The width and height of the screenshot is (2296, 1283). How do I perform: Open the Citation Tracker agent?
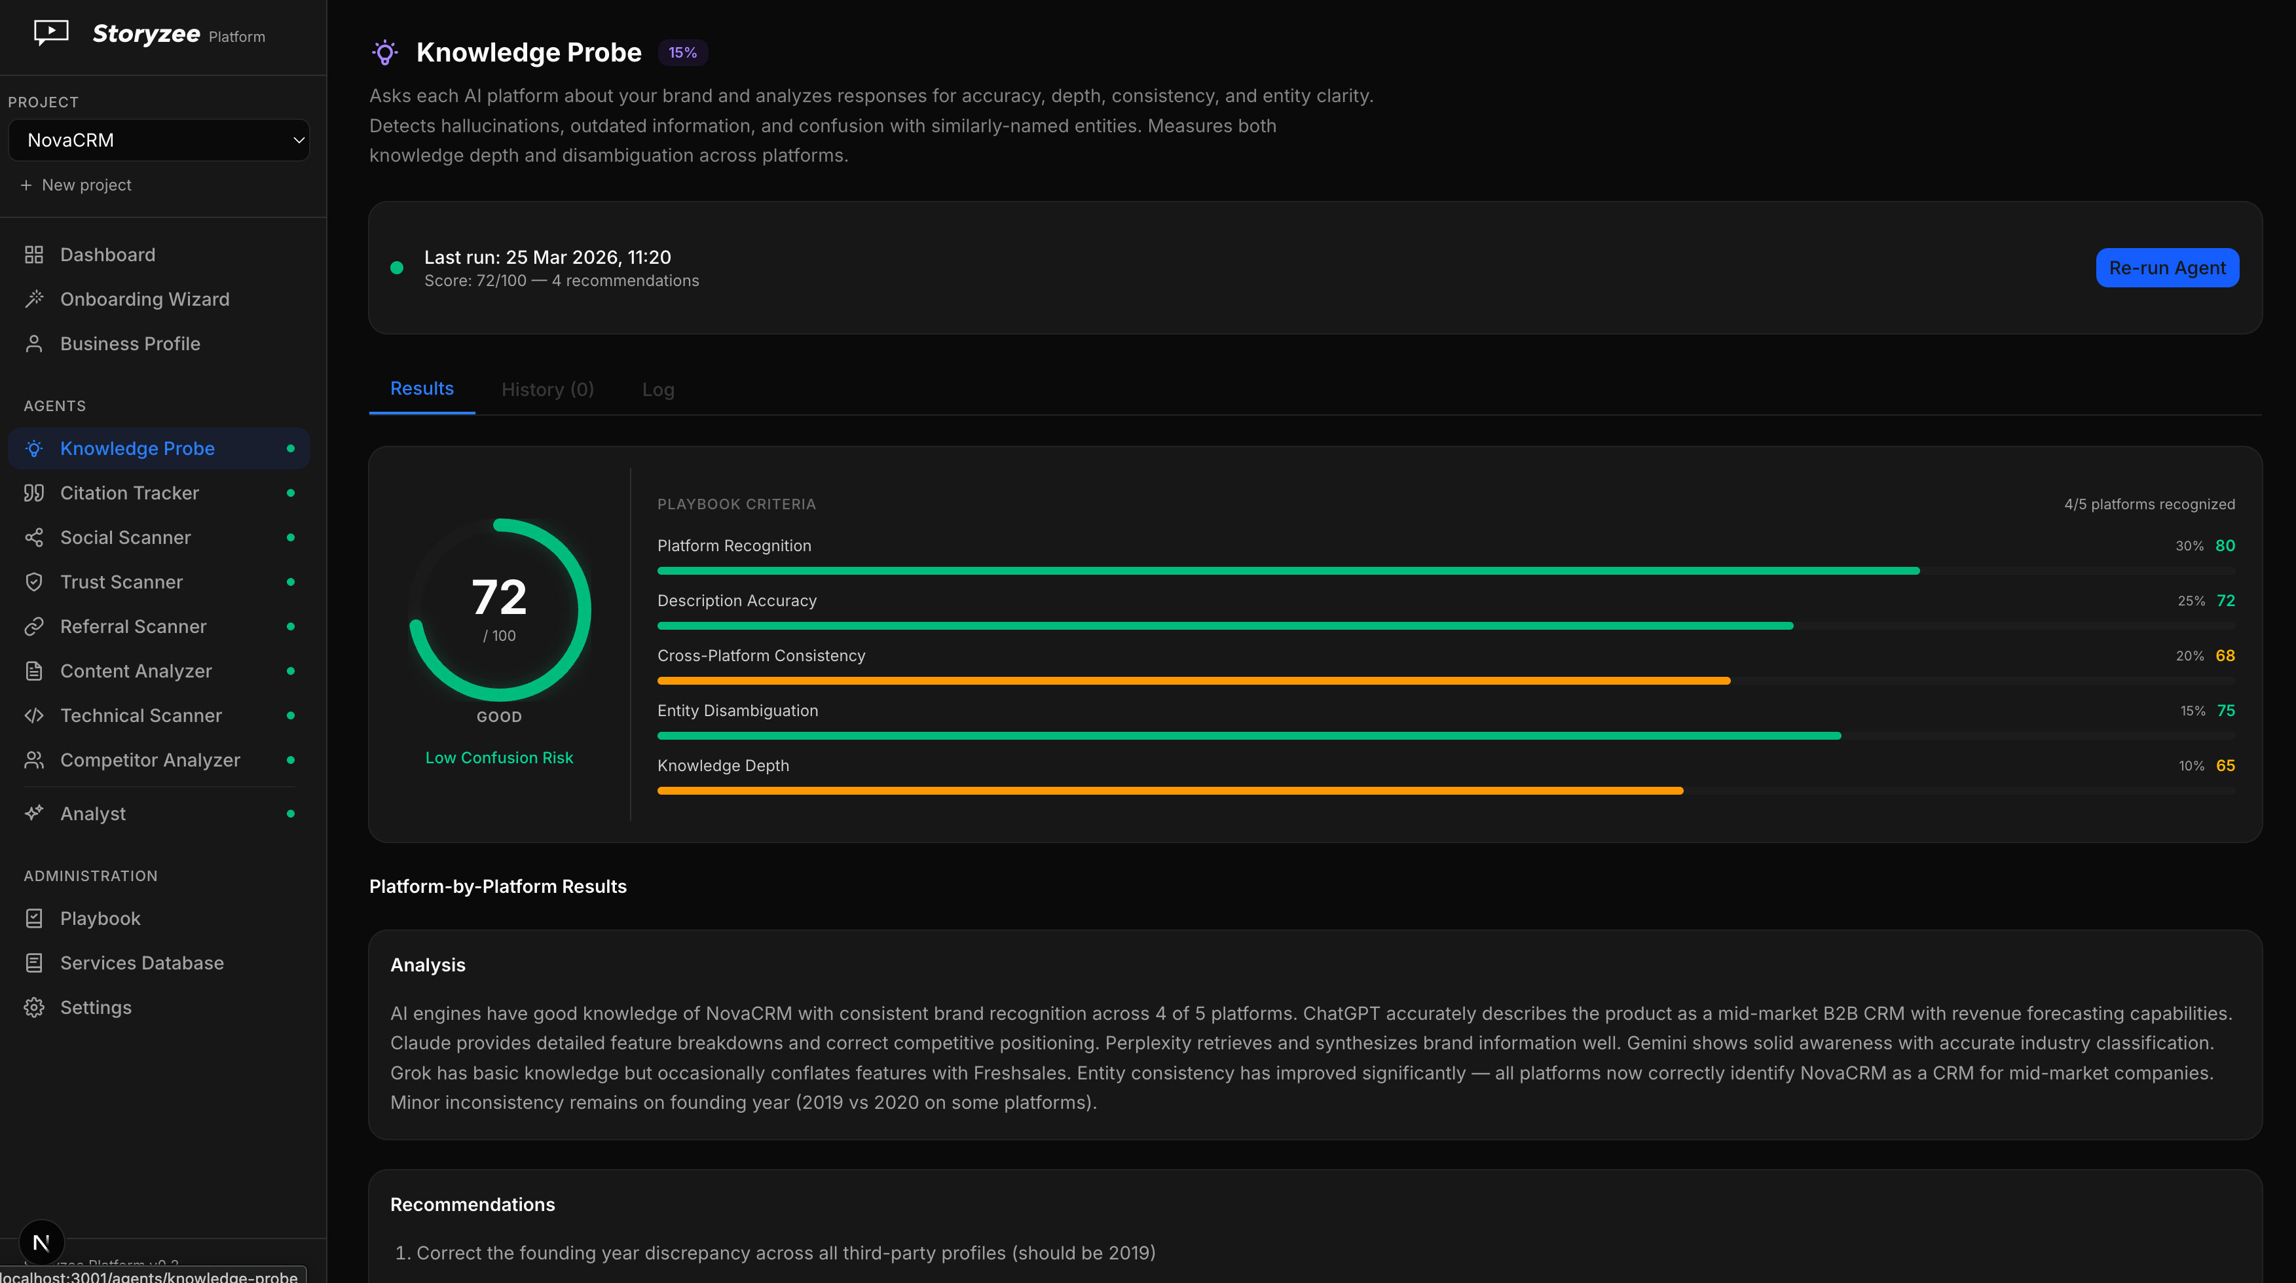(x=129, y=493)
